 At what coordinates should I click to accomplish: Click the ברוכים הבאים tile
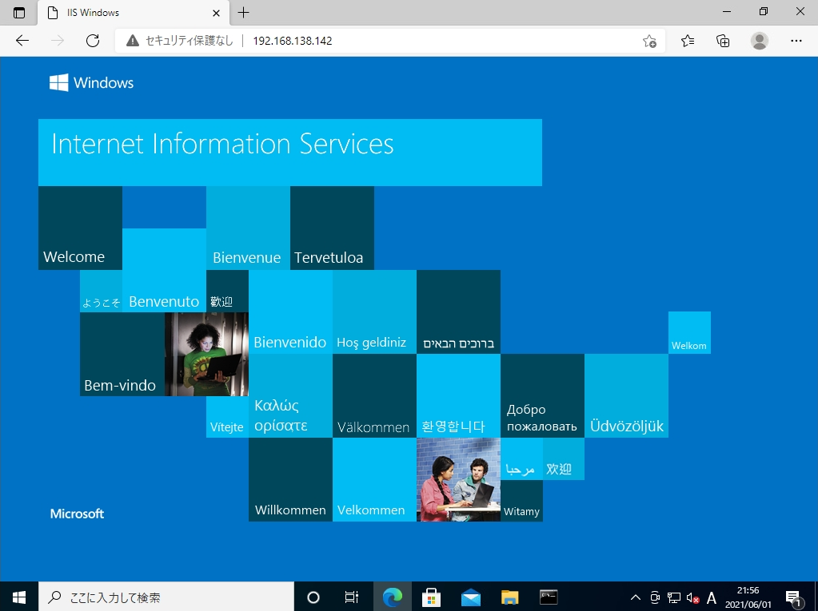pyautogui.click(x=458, y=312)
